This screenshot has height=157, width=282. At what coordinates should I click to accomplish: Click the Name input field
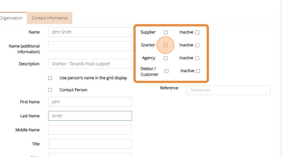click(x=90, y=32)
